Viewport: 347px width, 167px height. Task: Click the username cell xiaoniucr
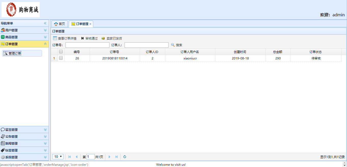pyautogui.click(x=190, y=58)
